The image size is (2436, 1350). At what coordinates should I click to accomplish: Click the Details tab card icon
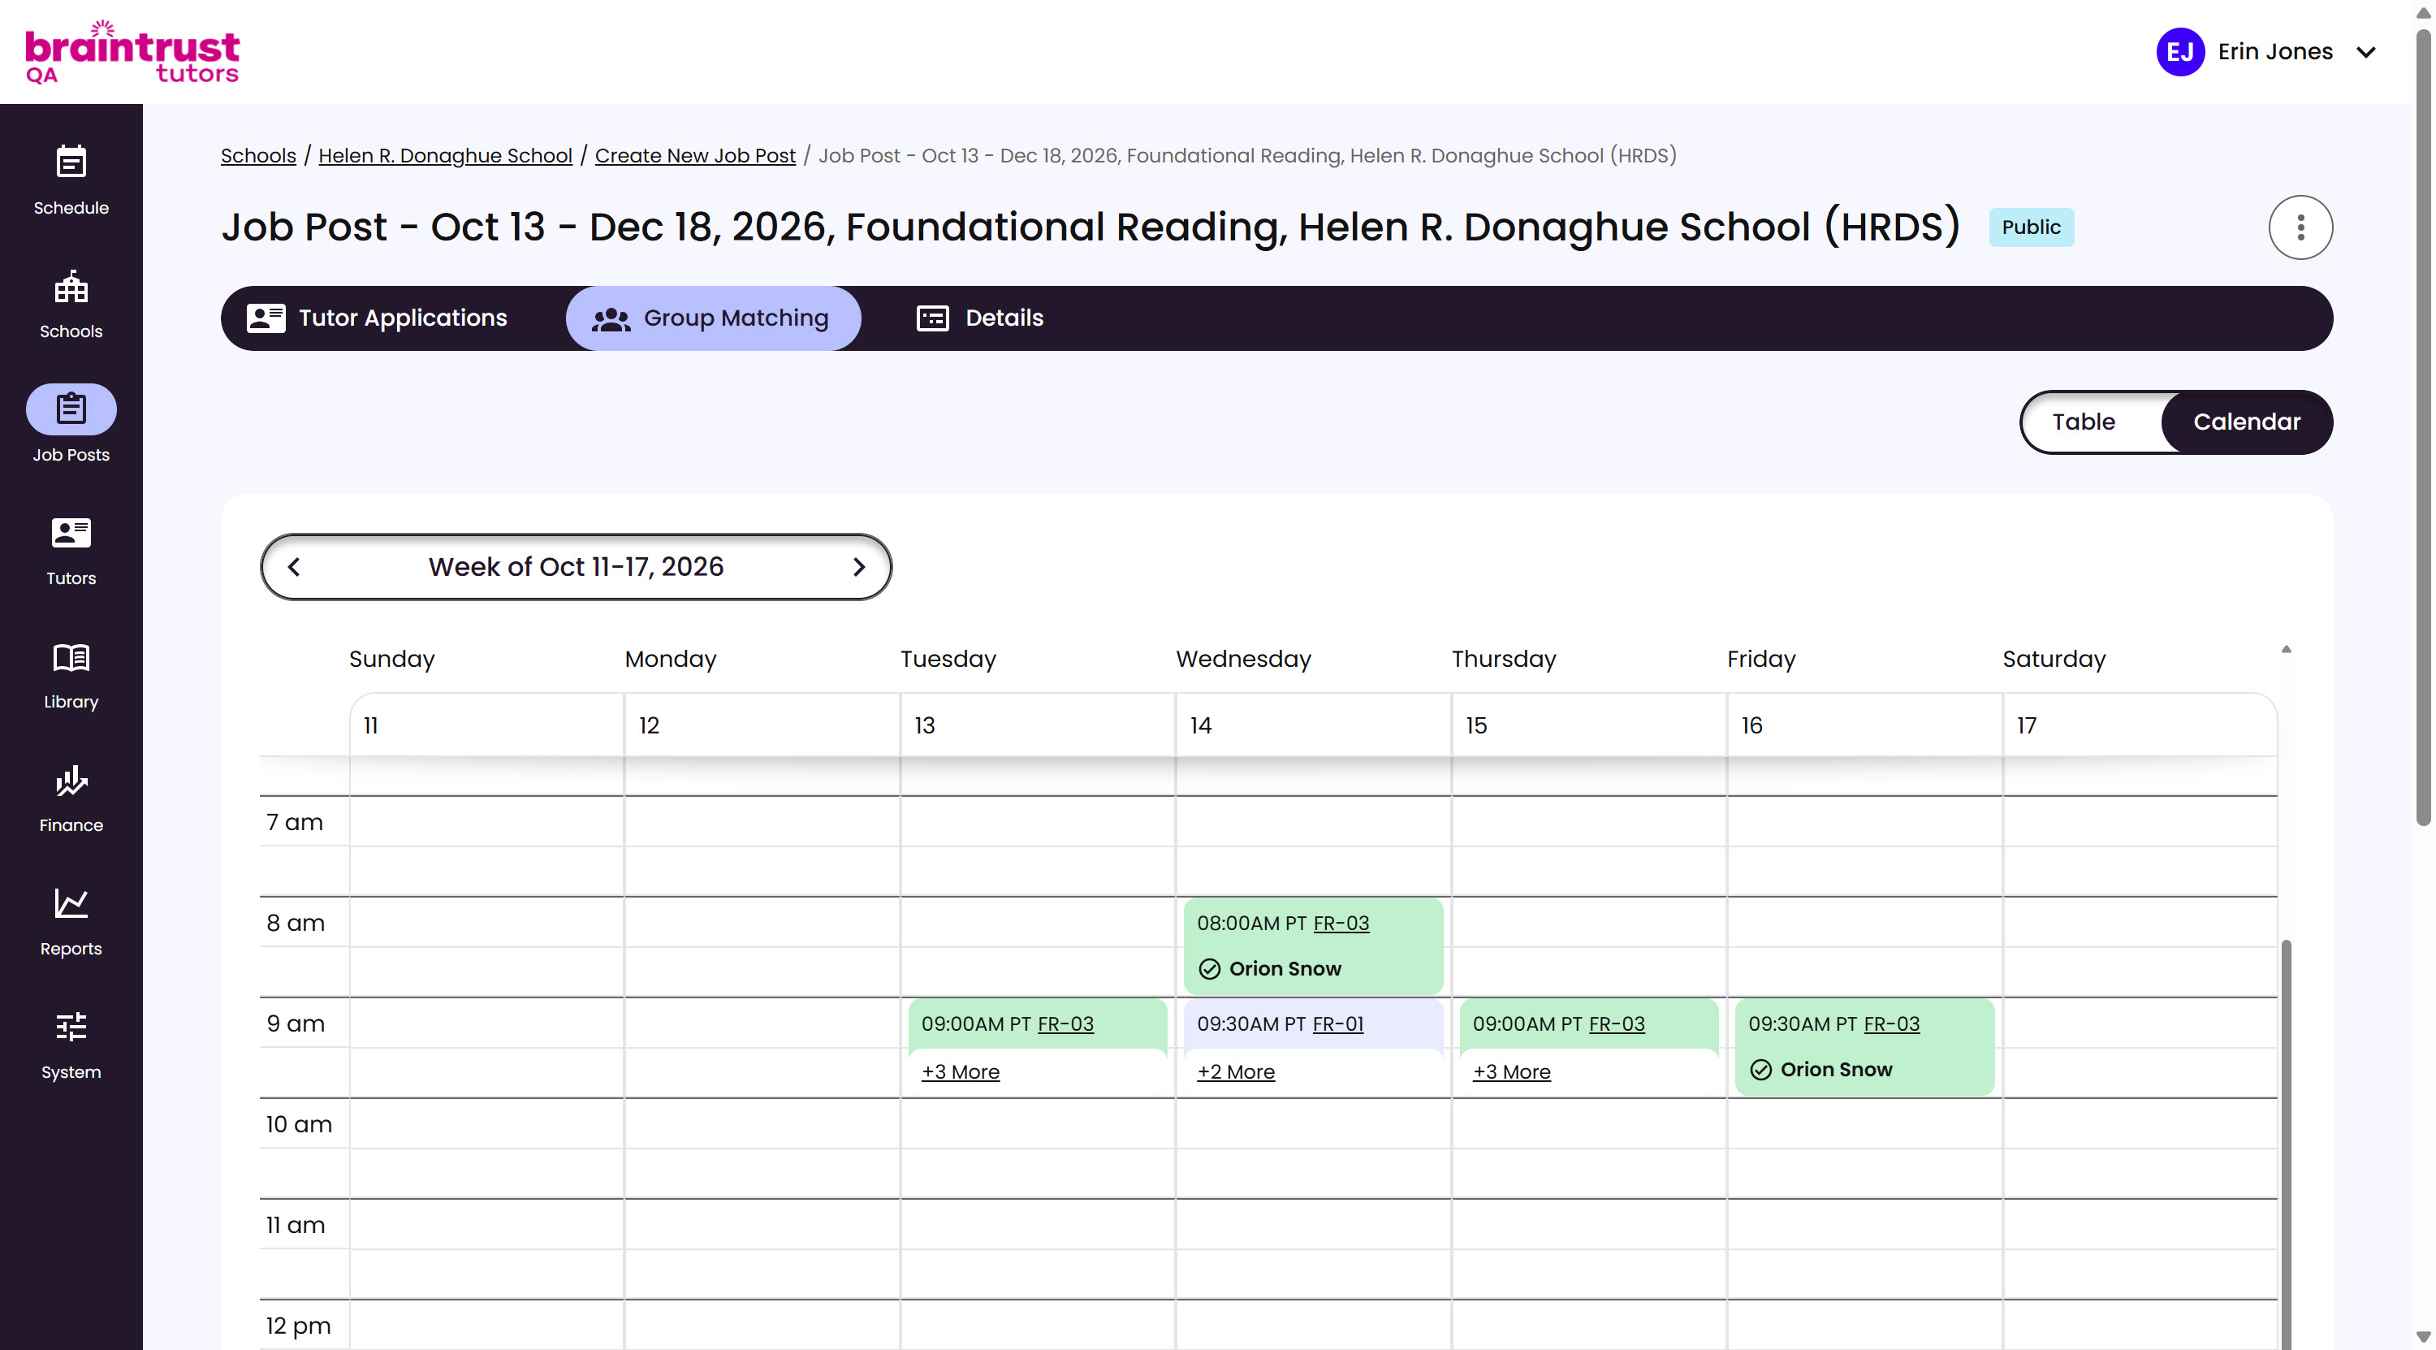pyautogui.click(x=932, y=318)
